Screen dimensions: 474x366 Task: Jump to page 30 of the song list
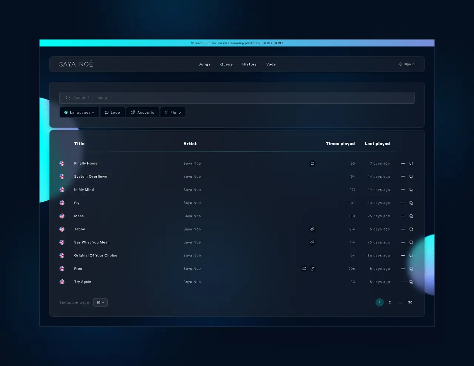click(410, 302)
